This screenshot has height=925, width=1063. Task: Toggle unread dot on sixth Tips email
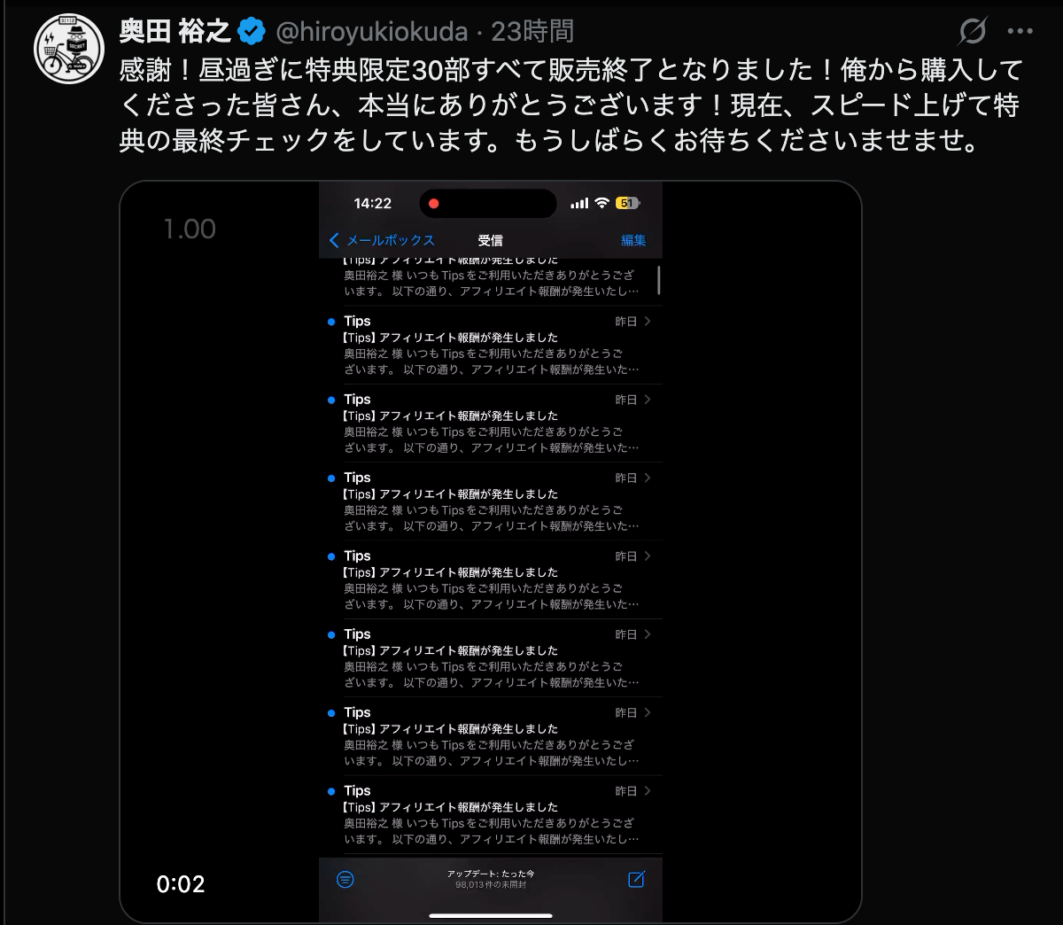click(331, 713)
